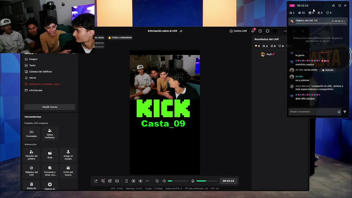
Task: Open Favorito del público tool
Action: point(31,155)
